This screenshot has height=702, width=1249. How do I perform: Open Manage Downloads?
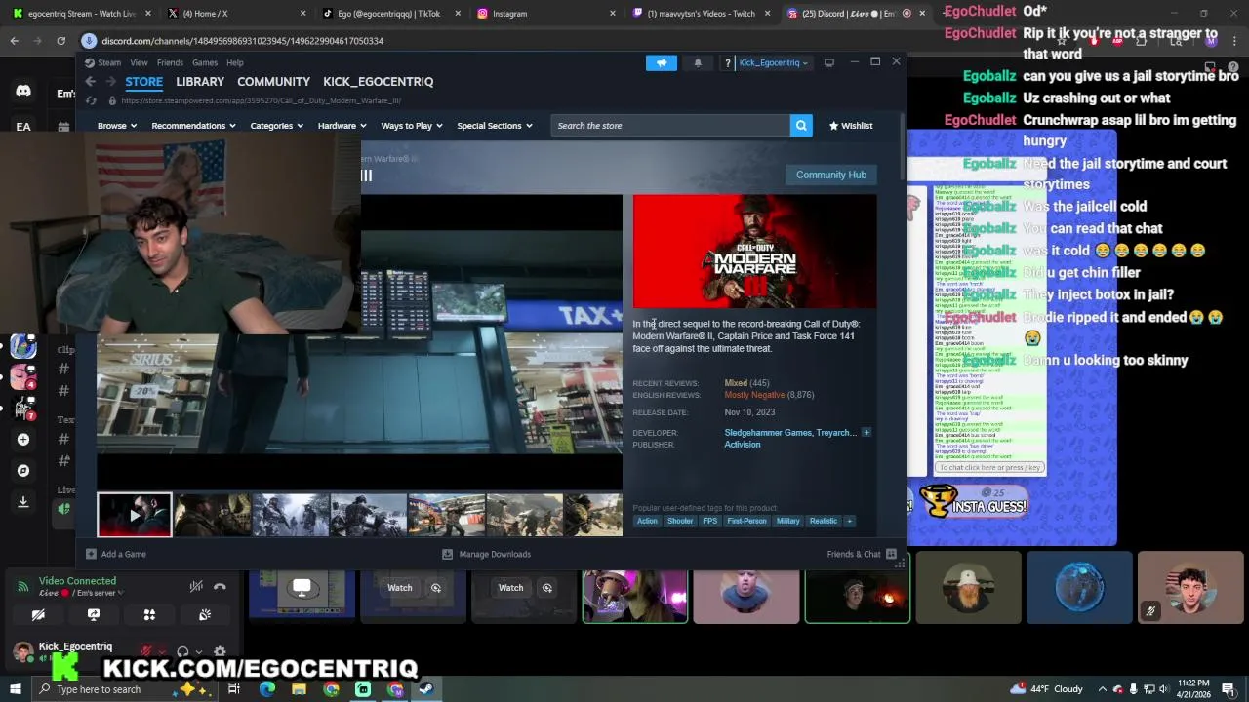coord(487,554)
